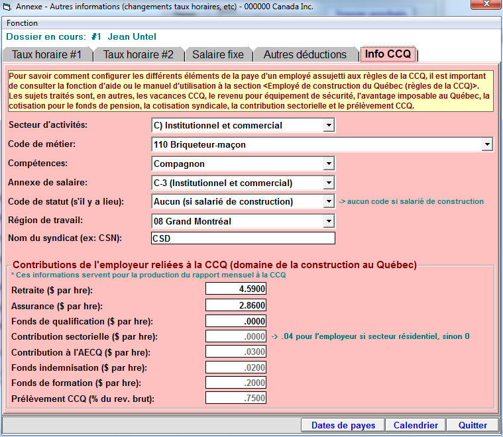Select the Info CCQ tab
Image resolution: width=503 pixels, height=437 pixels.
pos(388,54)
